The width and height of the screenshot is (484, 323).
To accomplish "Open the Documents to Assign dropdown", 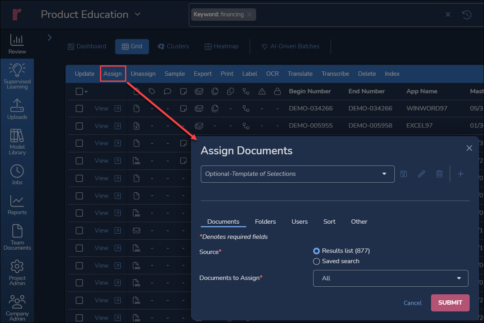I will (x=390, y=278).
